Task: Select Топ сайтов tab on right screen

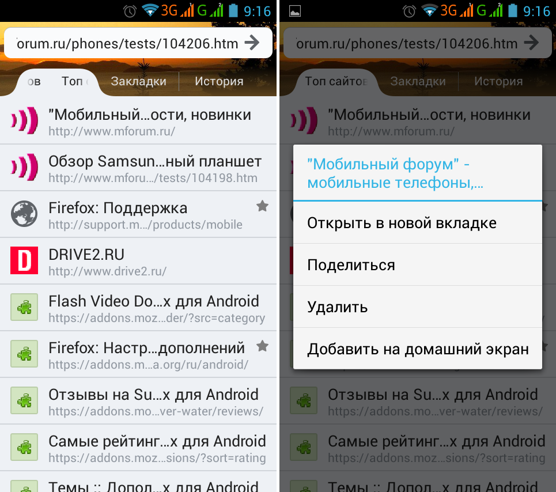Action: click(x=336, y=81)
